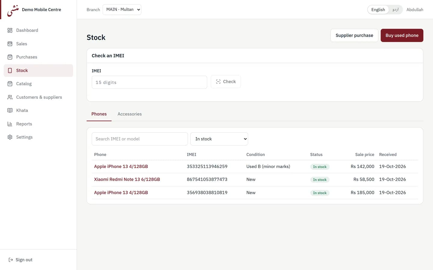Viewport: 433px width, 270px height.
Task: Open the used Apple iPhone 13 with IMEI 353325113946259
Action: pyautogui.click(x=121, y=166)
